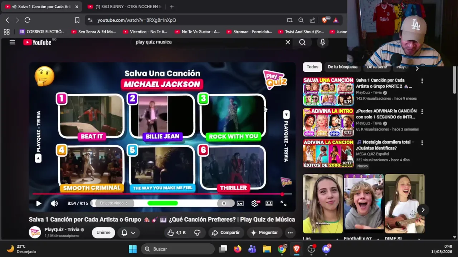Image resolution: width=458 pixels, height=257 pixels.
Task: Select the 'Todos' filter chip
Action: pyautogui.click(x=312, y=67)
